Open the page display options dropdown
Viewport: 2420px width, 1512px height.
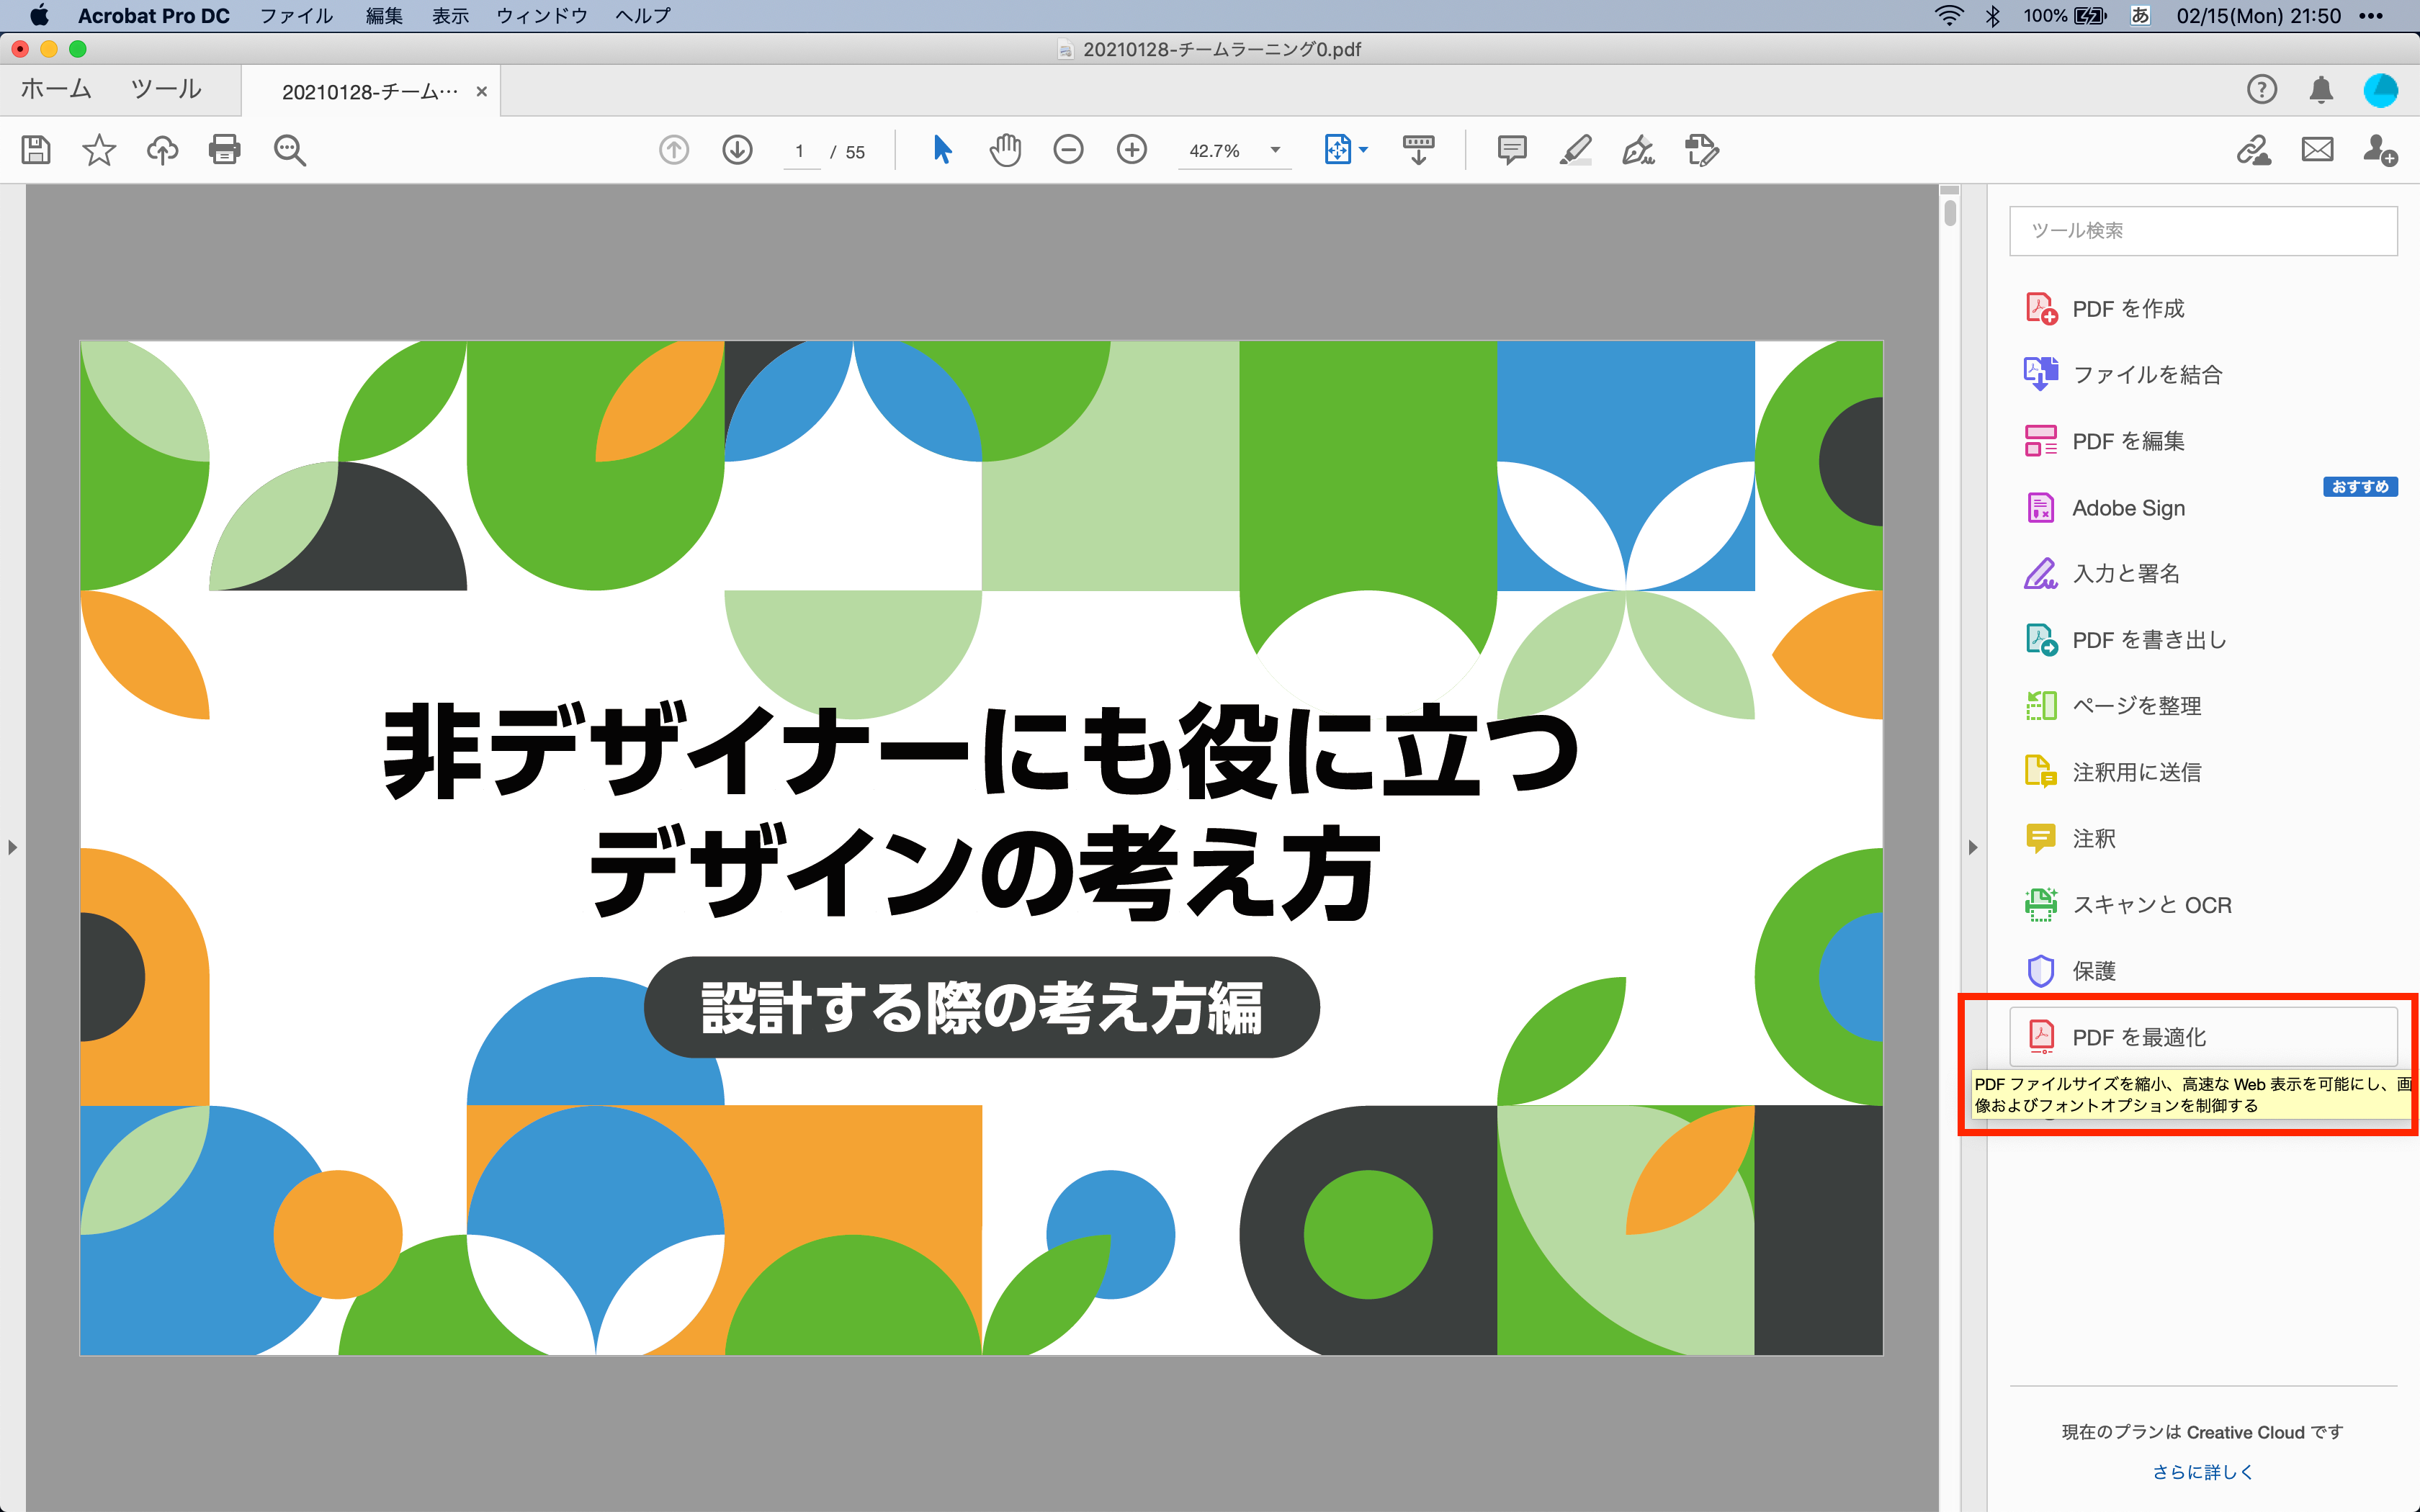[x=1362, y=150]
